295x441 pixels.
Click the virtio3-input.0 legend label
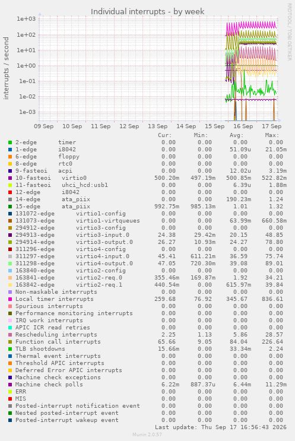(102, 235)
